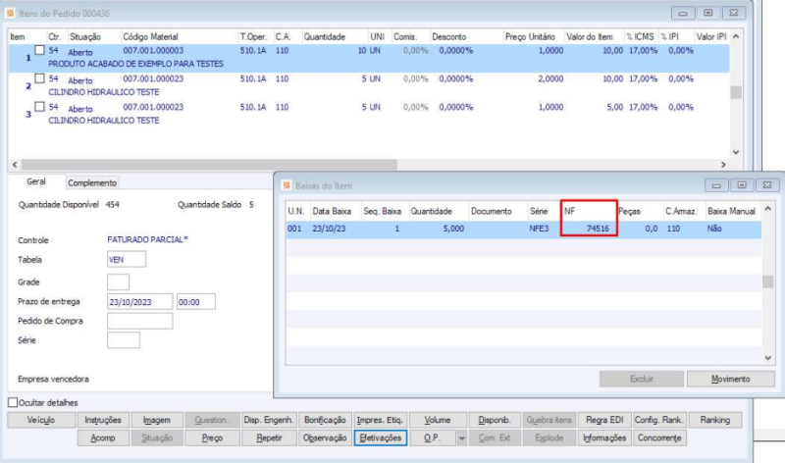The height and width of the screenshot is (463, 785).
Task: Maximize the Baixas do Item window
Action: pos(742,185)
